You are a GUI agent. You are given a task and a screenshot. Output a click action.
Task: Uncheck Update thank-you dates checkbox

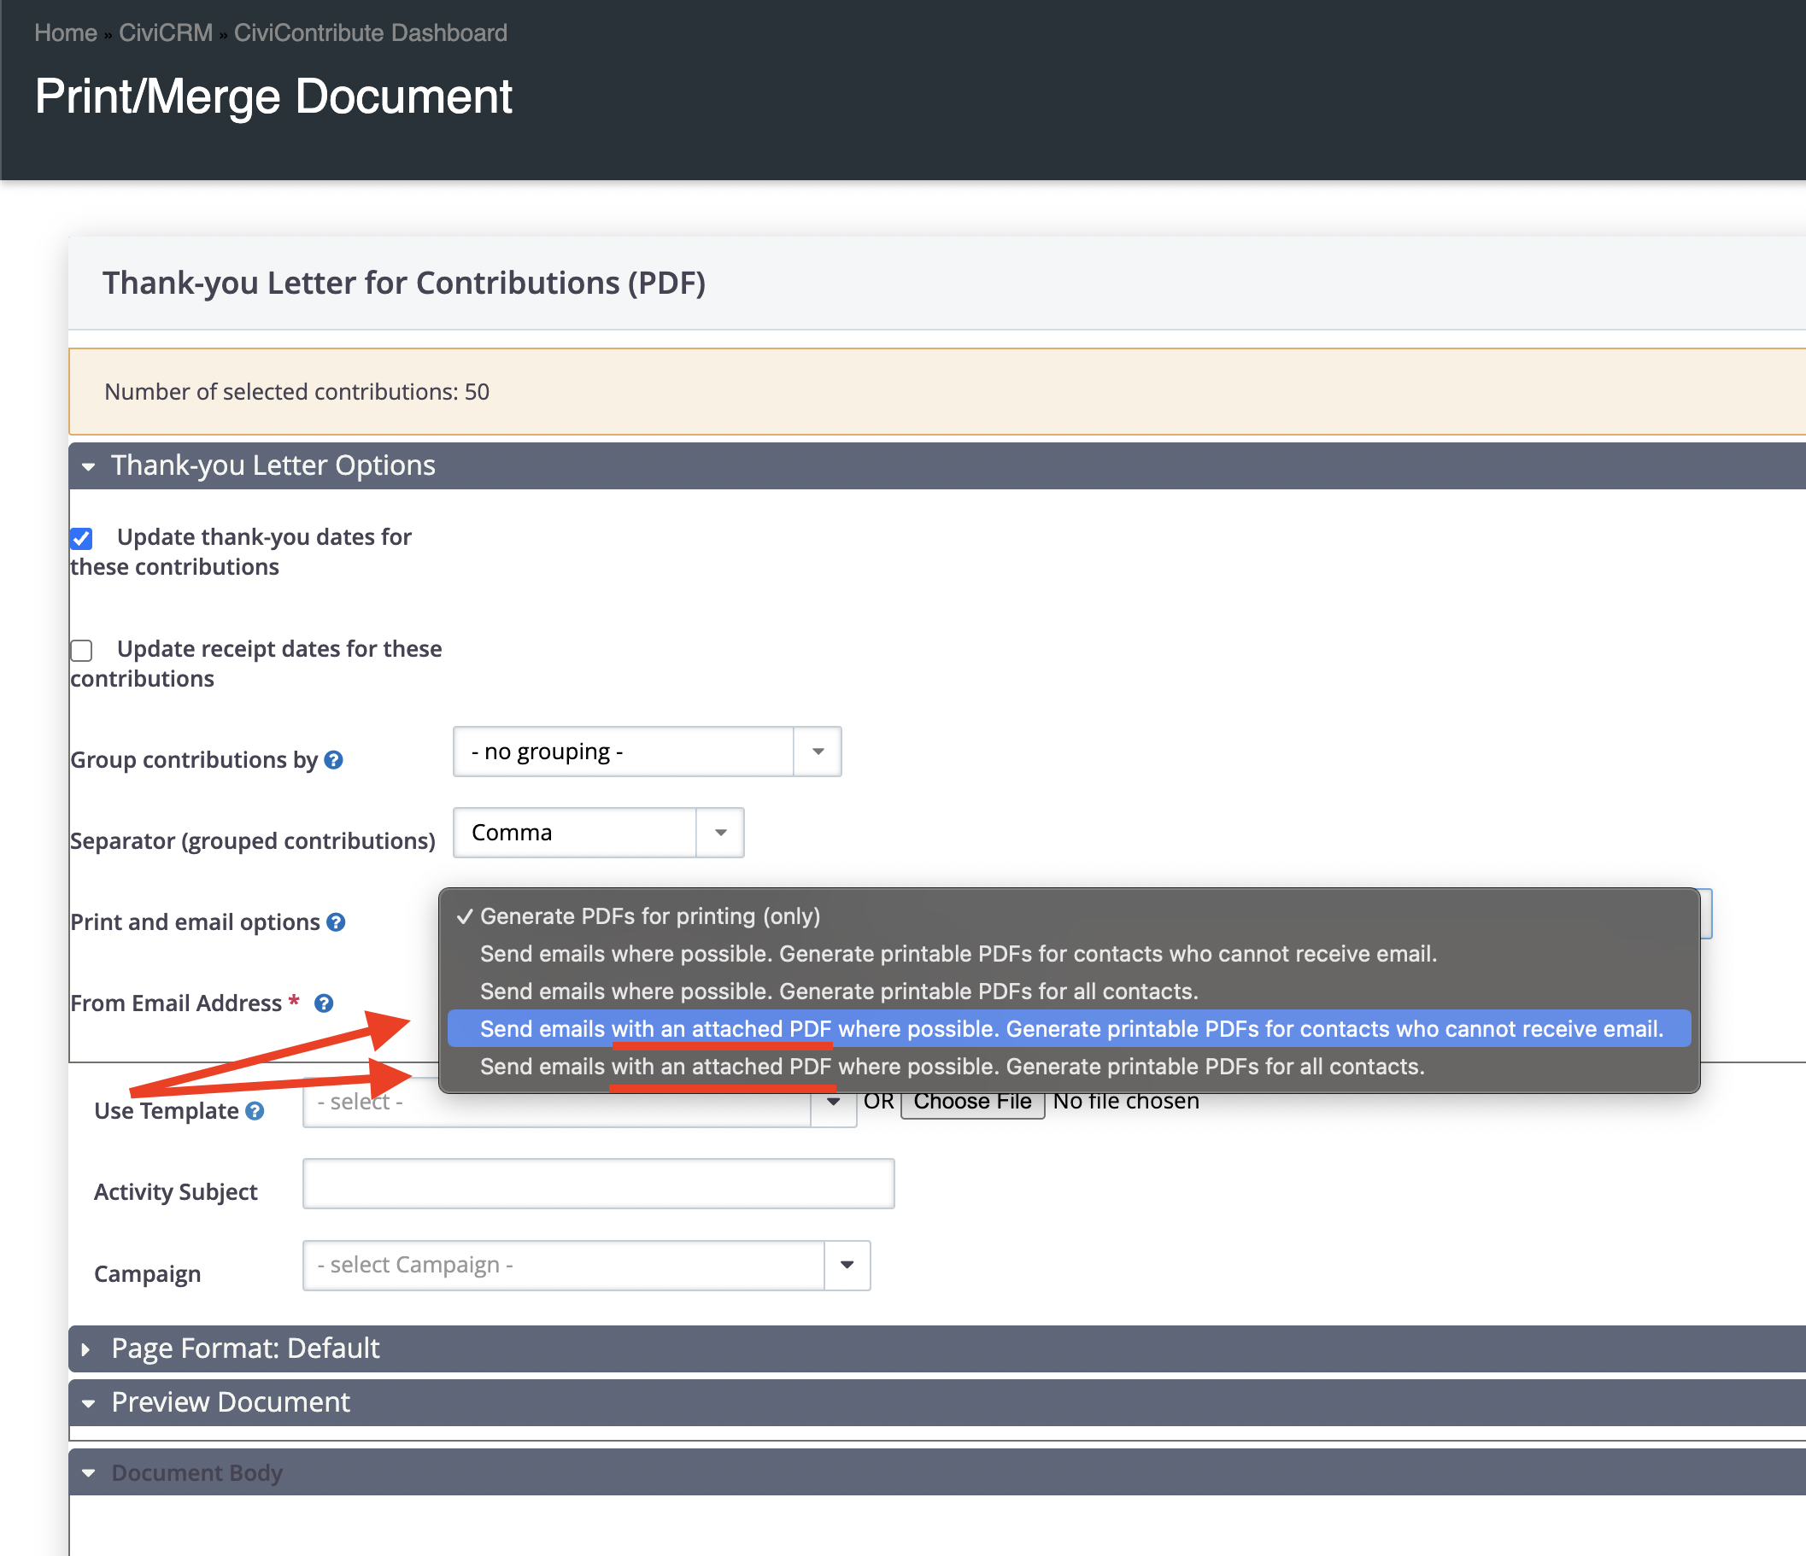coord(82,538)
